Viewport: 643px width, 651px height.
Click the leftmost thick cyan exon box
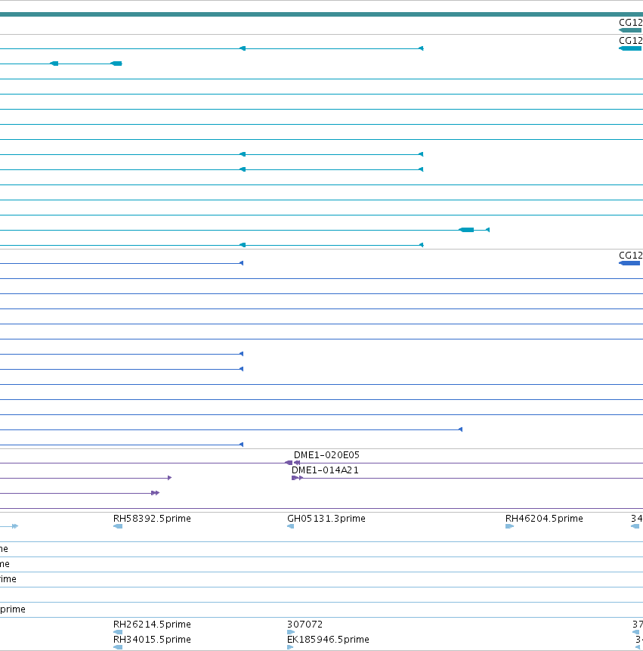(54, 64)
